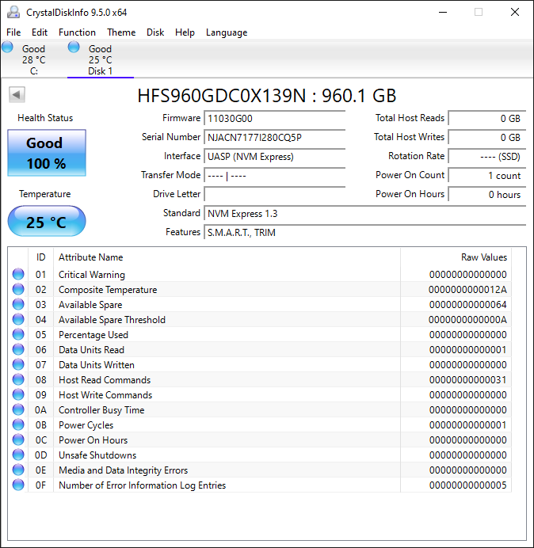The image size is (534, 548).
Task: Select the Data Units Written attribute name
Action: click(x=97, y=365)
